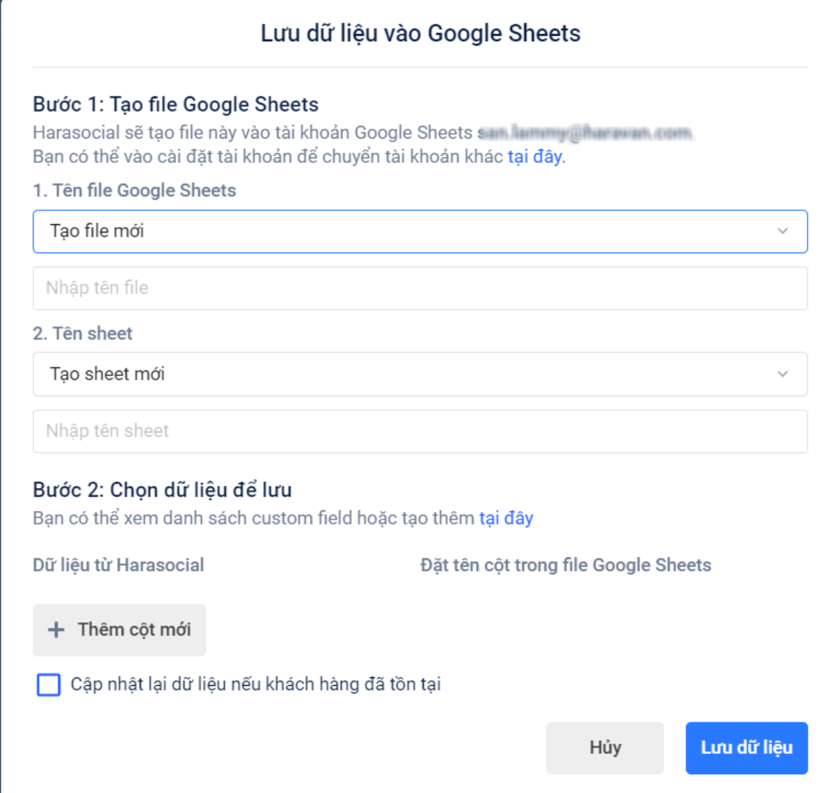Click the 2. Tên sheet field label
This screenshot has height=793, width=830.
(82, 333)
